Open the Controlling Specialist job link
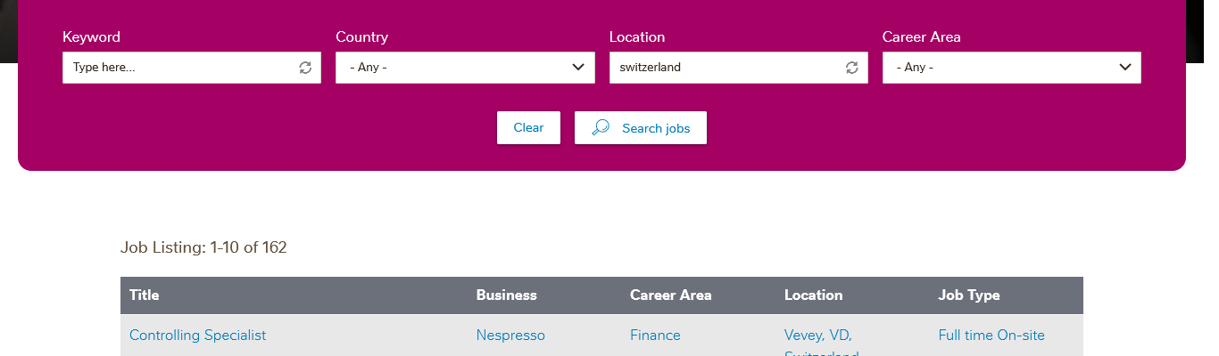The image size is (1219, 356). click(x=197, y=336)
